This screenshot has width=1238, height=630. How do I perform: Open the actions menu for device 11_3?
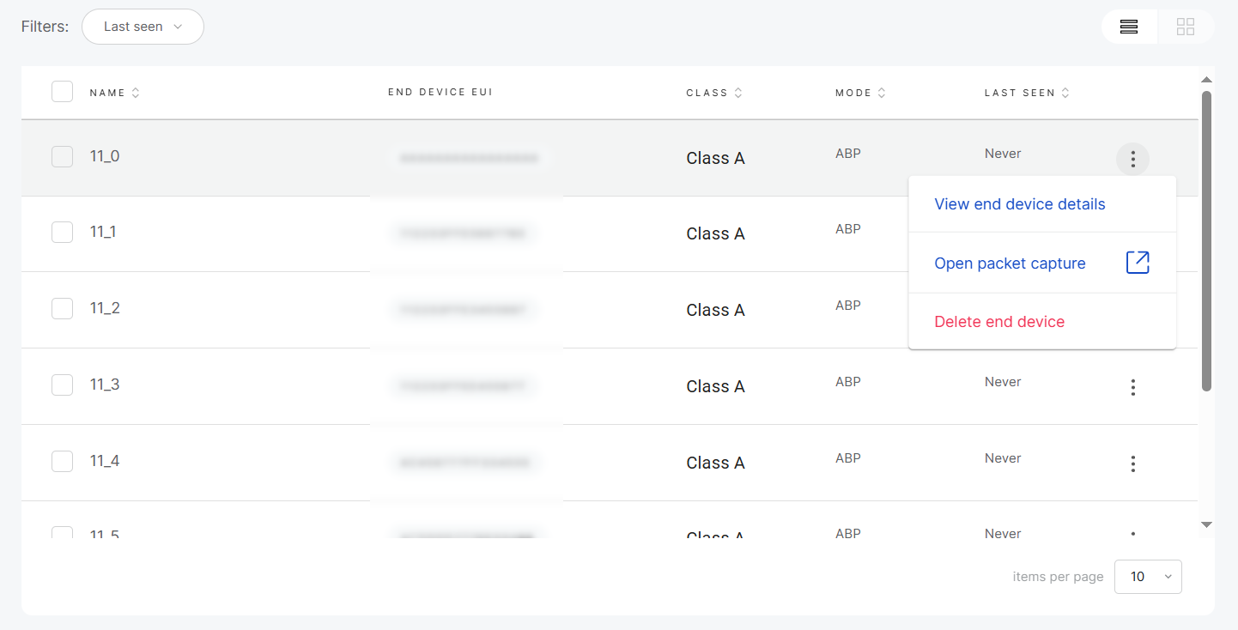[1132, 387]
